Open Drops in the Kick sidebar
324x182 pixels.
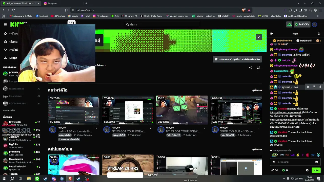pyautogui.click(x=11, y=58)
